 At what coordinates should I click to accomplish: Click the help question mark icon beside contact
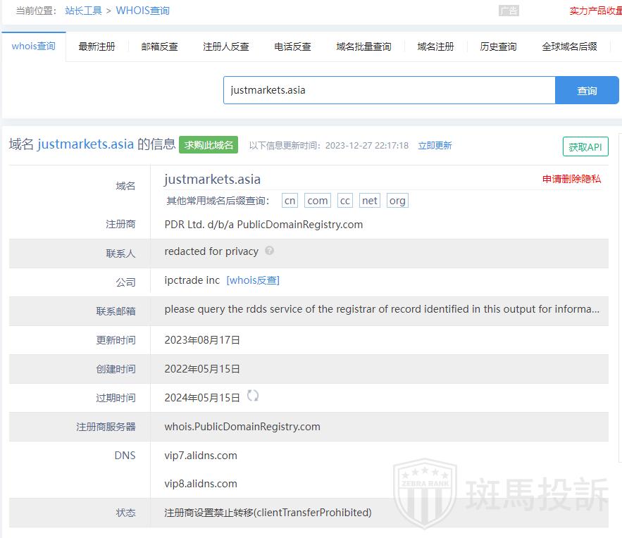(269, 251)
